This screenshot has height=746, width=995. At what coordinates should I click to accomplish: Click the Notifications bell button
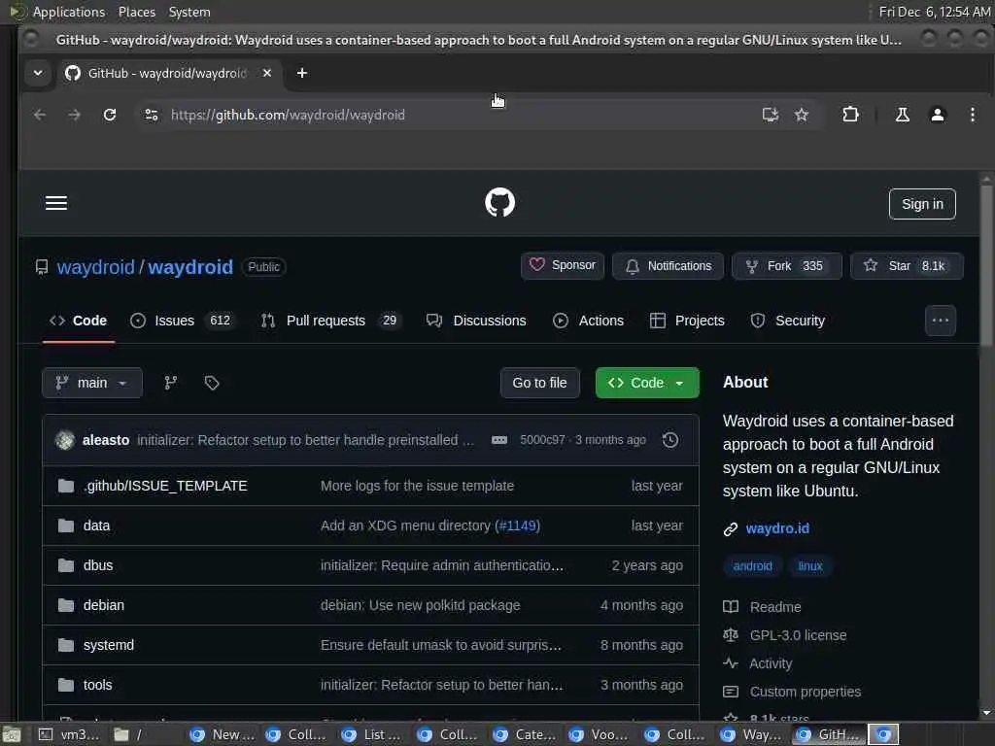click(668, 266)
